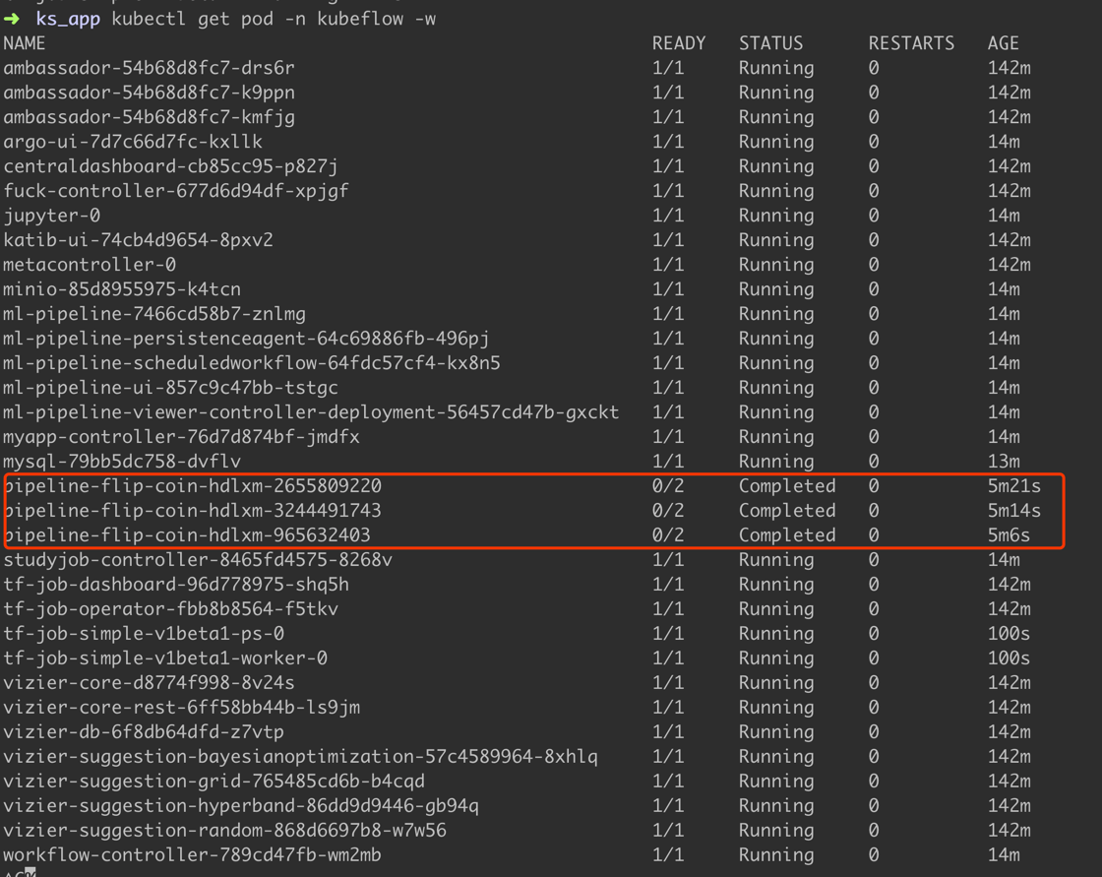
Task: Click the green prompt arrow symbol
Action: coord(12,19)
